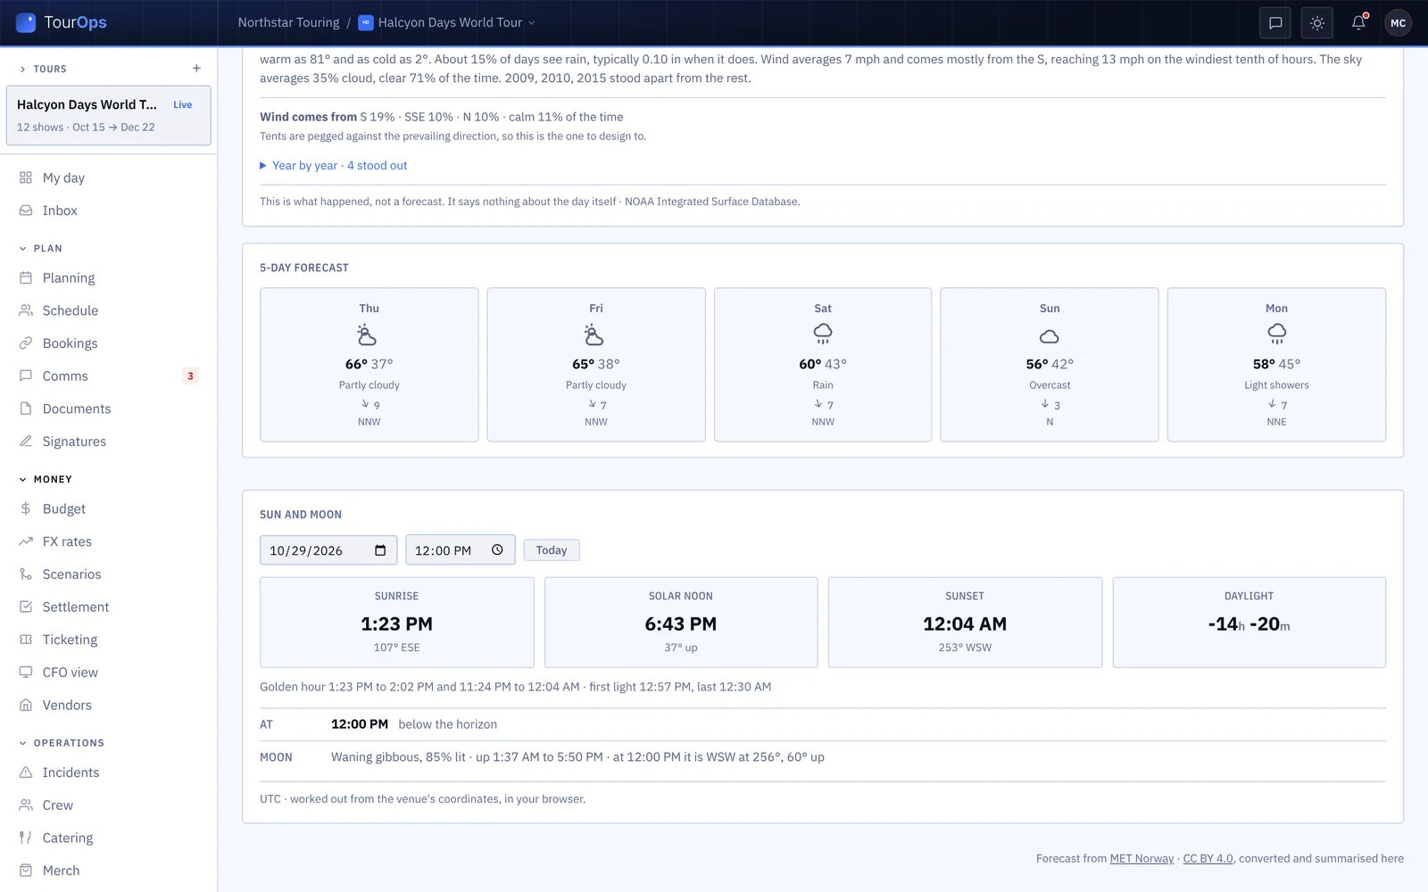Open clock picker in time field
Screen dimensions: 1428x892
click(x=497, y=550)
